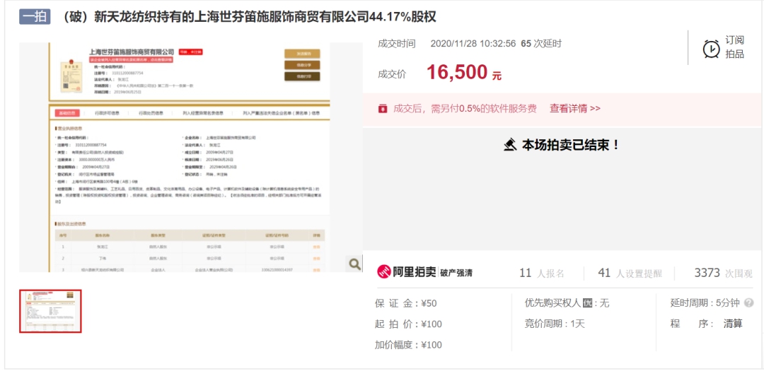Click the 优 priority buyer badge
This screenshot has width=764, height=371.
(x=588, y=303)
